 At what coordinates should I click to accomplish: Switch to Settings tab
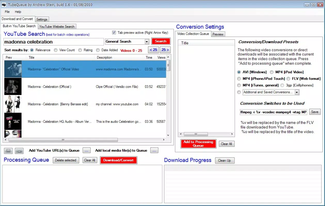point(42,19)
